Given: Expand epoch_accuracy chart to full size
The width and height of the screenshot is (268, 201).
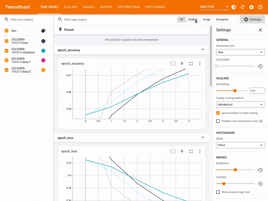Looking at the screenshot, I should (191, 64).
